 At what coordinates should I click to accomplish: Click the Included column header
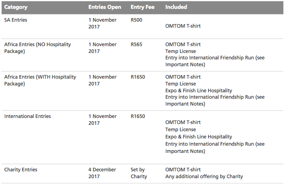click(x=176, y=7)
